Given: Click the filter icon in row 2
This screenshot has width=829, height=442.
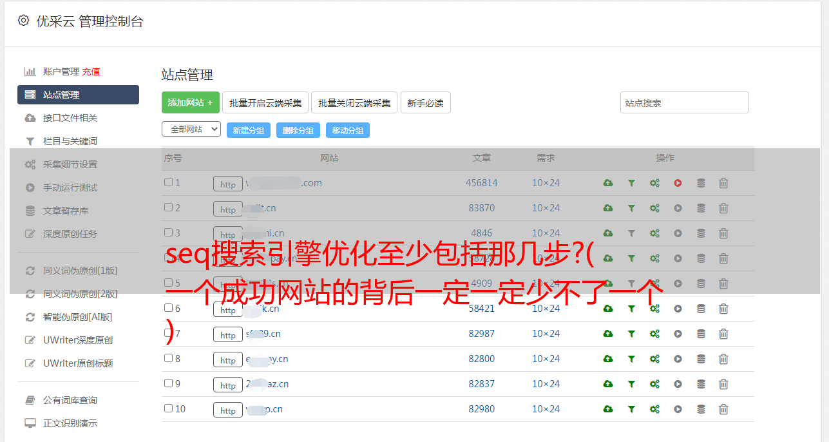Looking at the screenshot, I should pyautogui.click(x=631, y=208).
